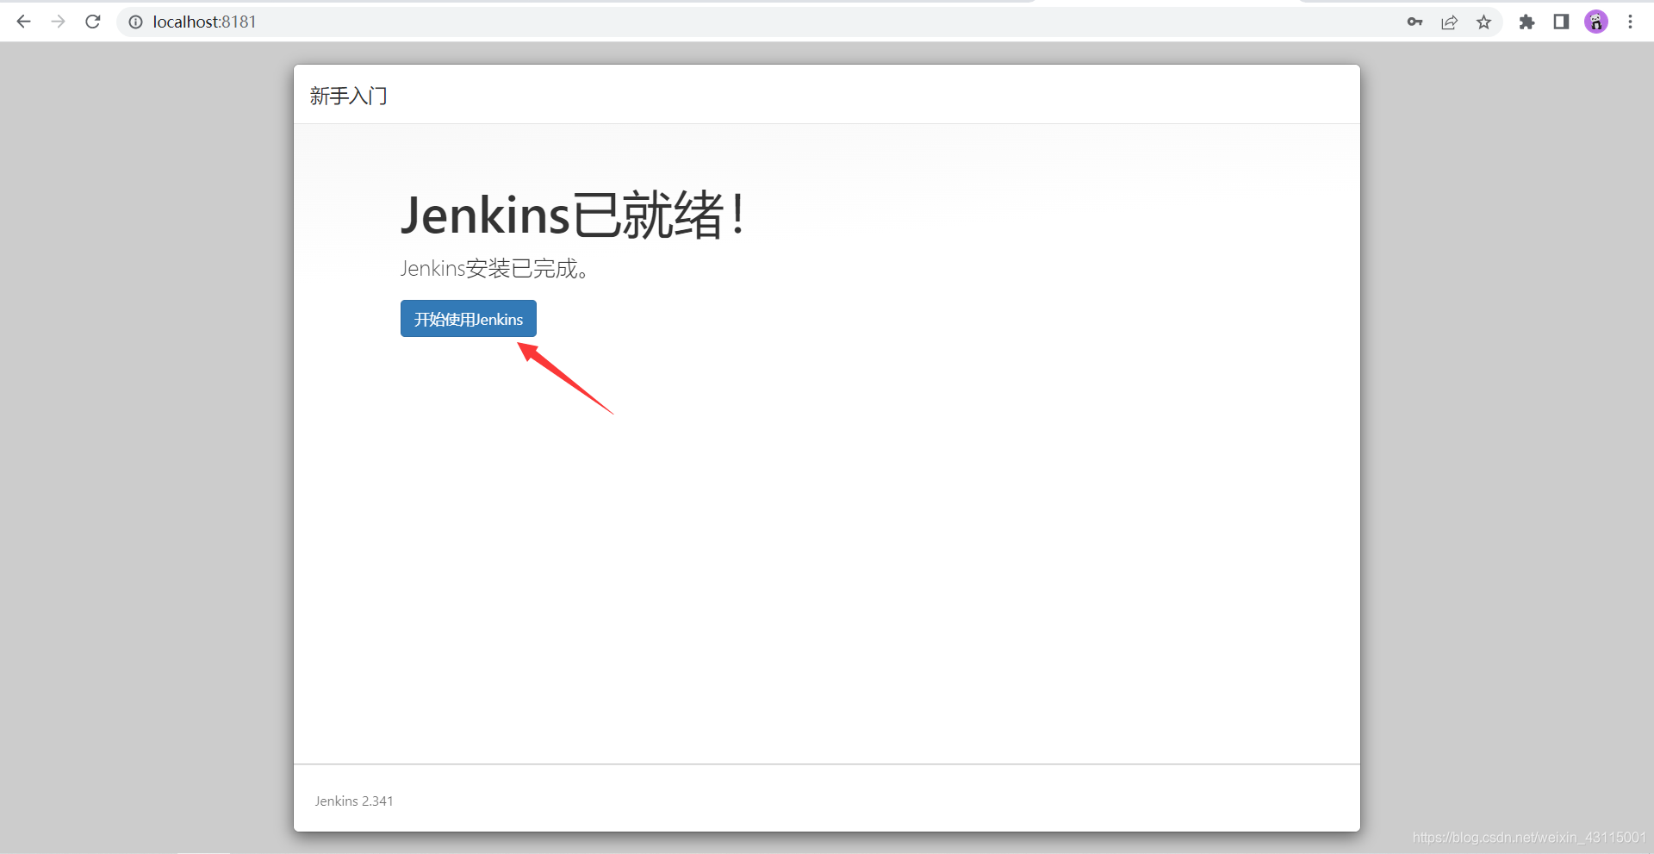The height and width of the screenshot is (854, 1654).
Task: Select text Jenkins安装已完成。
Action: tap(496, 269)
